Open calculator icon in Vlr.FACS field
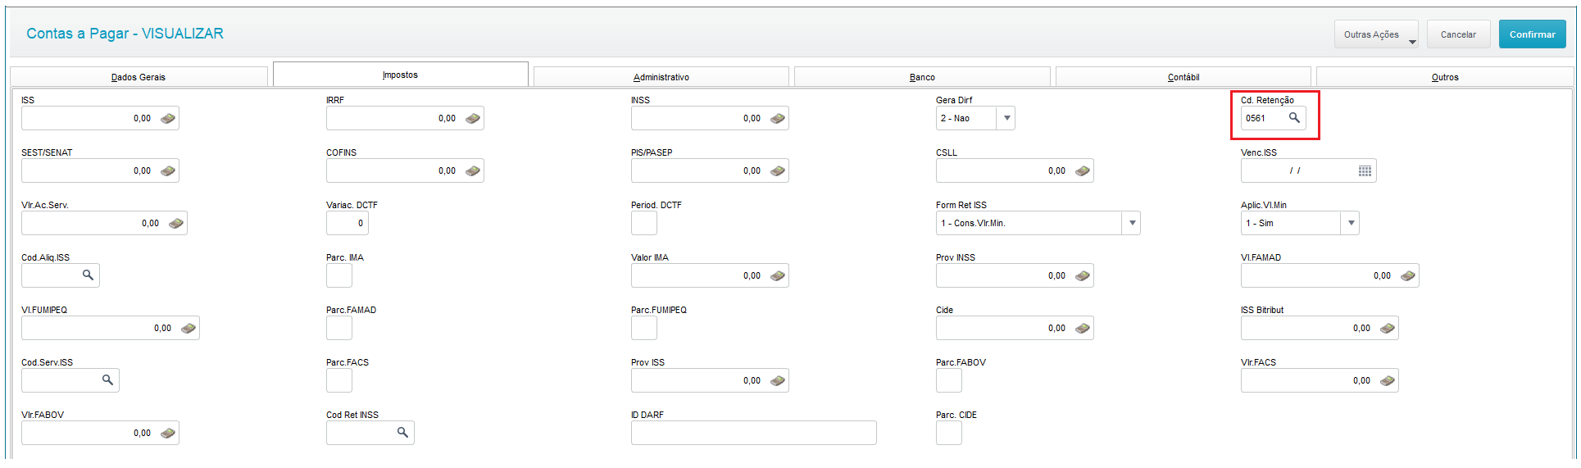Image resolution: width=1581 pixels, height=468 pixels. point(1387,381)
